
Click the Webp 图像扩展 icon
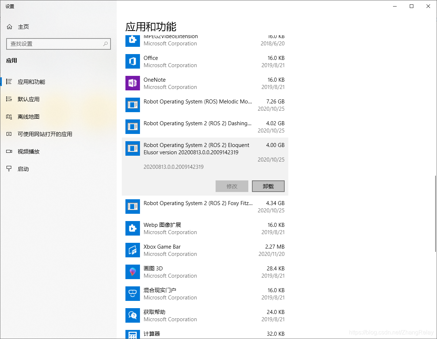coord(133,228)
